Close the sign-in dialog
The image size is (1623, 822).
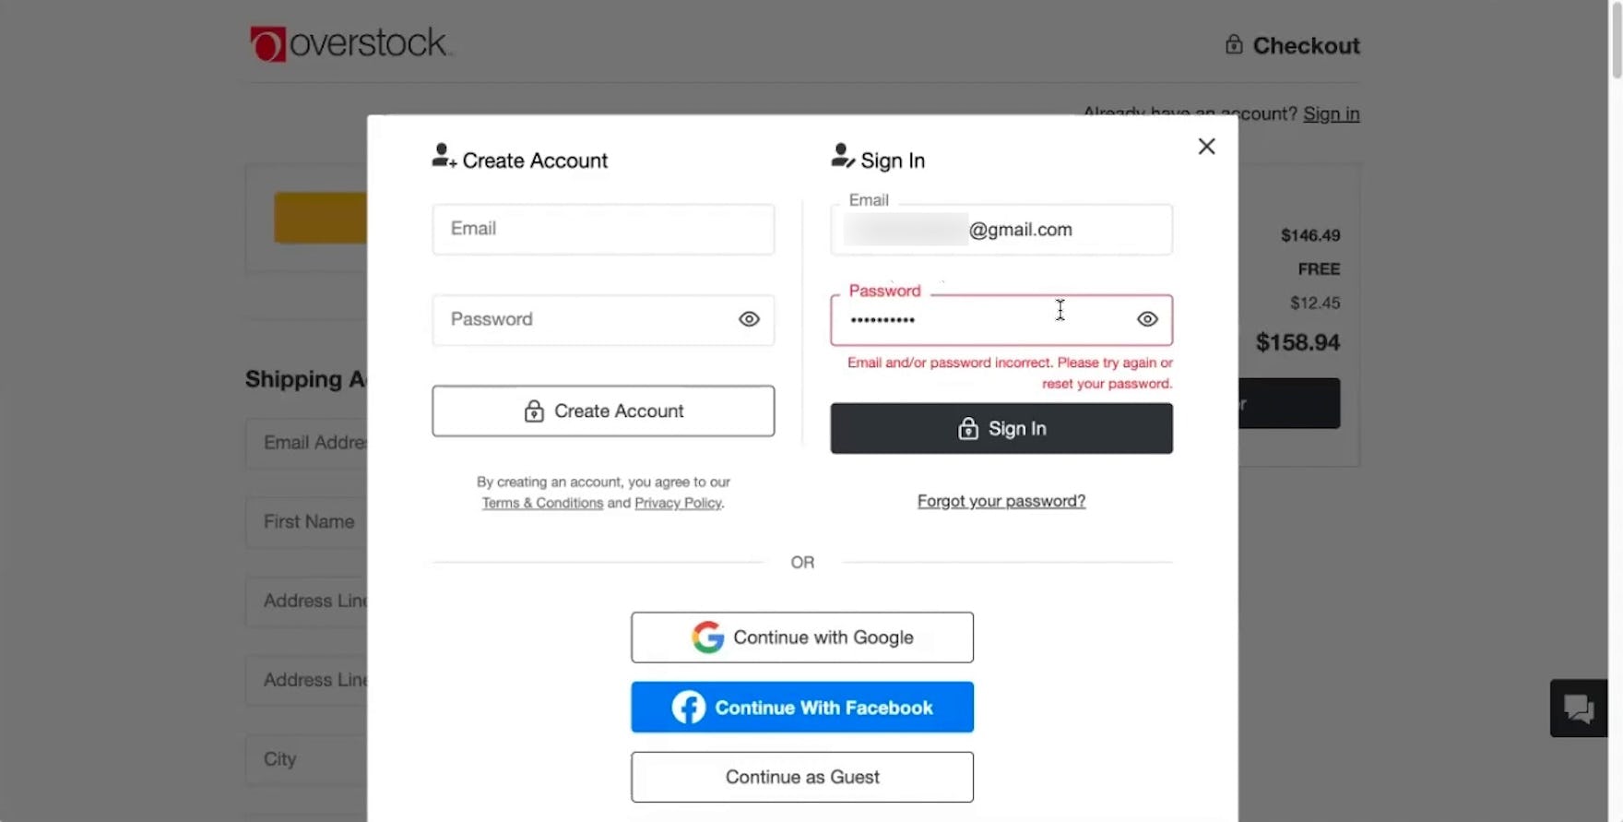[1206, 147]
